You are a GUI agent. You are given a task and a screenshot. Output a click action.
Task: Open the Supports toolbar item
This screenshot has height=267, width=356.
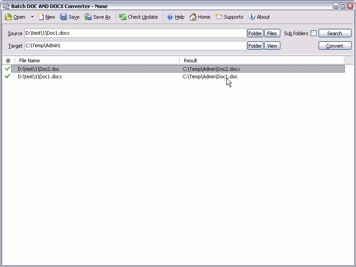point(229,17)
